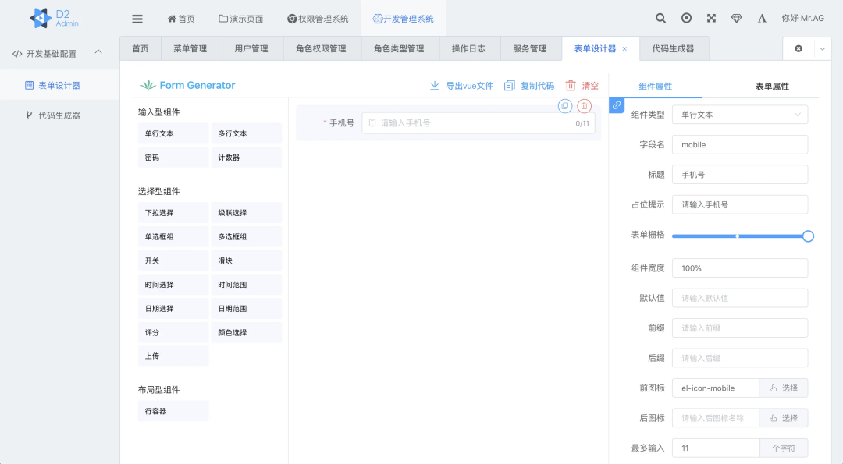Click 导出vue文件 button
This screenshot has height=464, width=843.
(x=461, y=86)
